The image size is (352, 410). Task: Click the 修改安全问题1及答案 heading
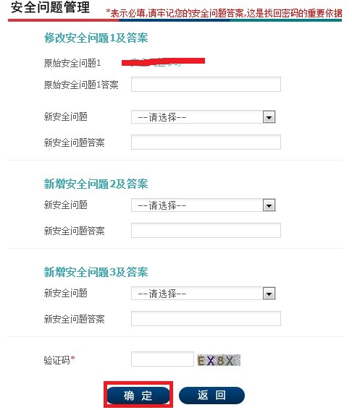click(96, 38)
